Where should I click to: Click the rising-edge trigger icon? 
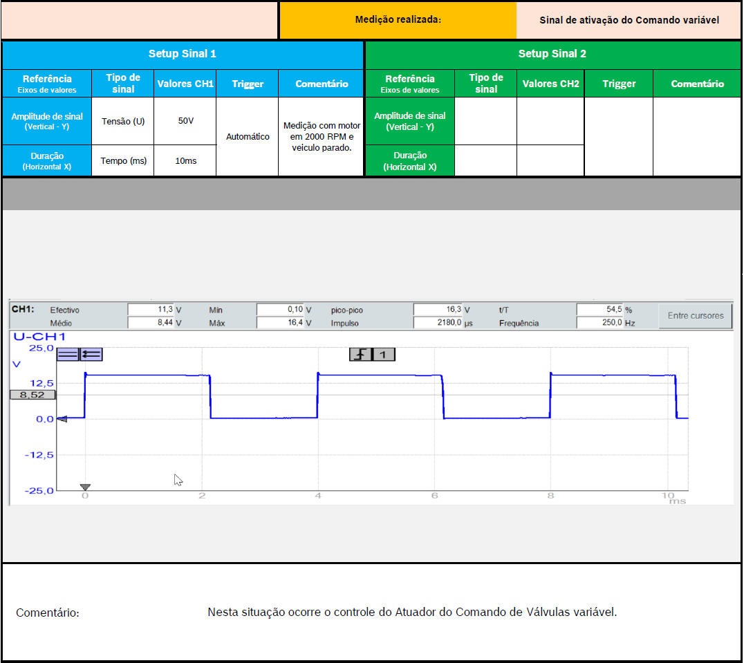coord(360,355)
